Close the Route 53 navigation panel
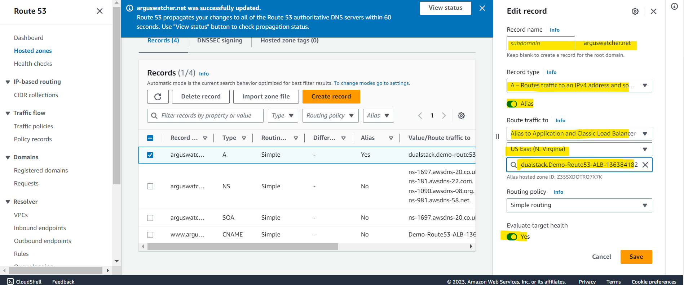The height and width of the screenshot is (285, 684). (x=100, y=11)
